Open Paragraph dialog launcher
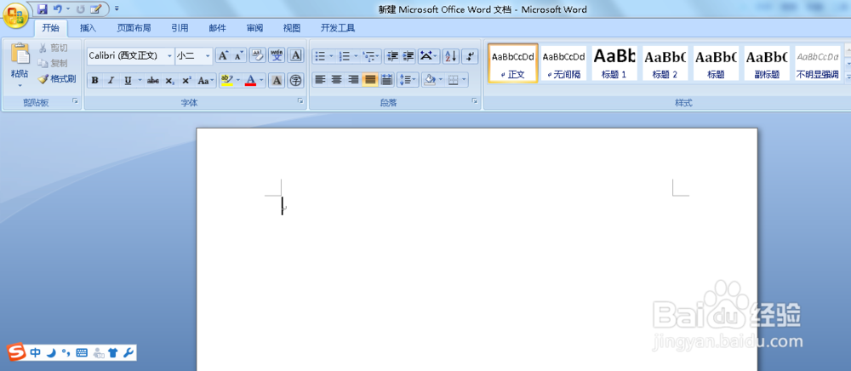This screenshot has width=851, height=371. click(475, 101)
